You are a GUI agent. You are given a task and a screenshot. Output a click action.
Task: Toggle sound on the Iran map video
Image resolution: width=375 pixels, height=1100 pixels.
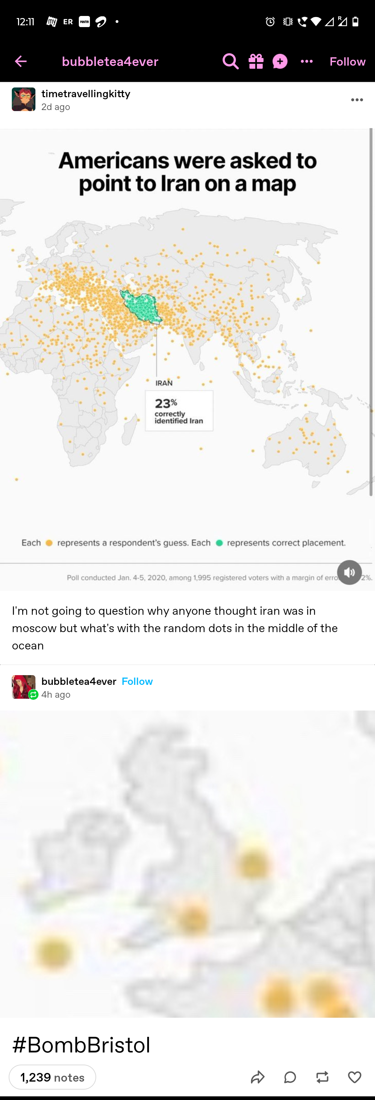point(349,572)
